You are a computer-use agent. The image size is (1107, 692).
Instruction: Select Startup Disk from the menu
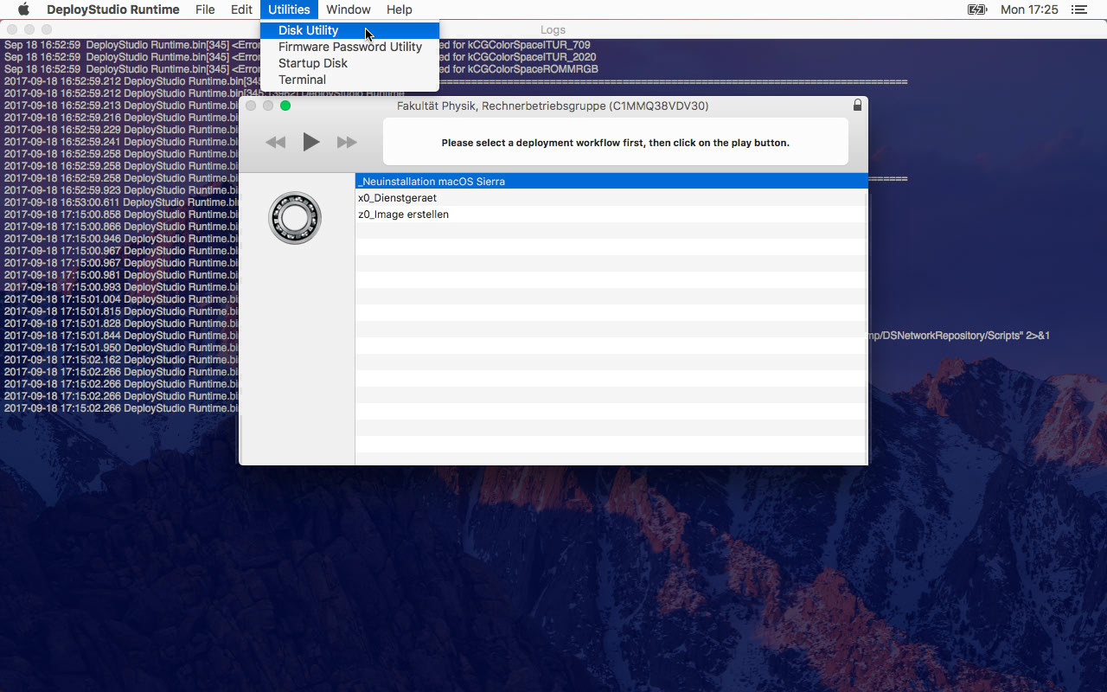pos(349,63)
